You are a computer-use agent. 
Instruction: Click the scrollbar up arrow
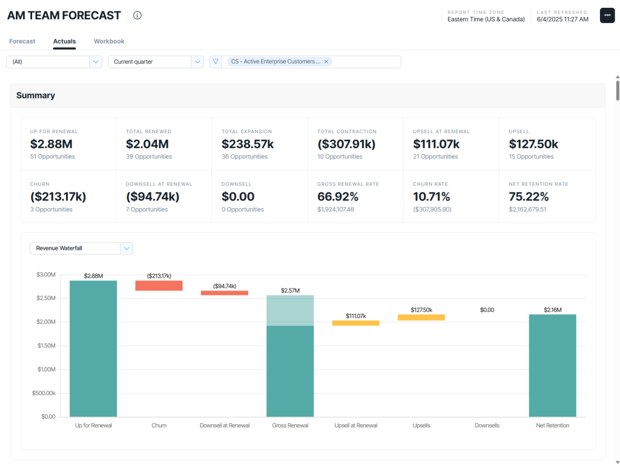(x=616, y=77)
